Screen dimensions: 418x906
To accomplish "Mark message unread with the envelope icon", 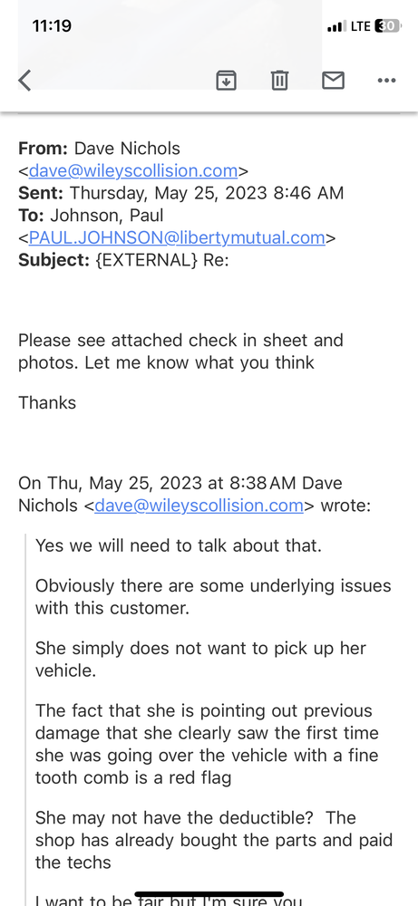I will click(x=333, y=81).
